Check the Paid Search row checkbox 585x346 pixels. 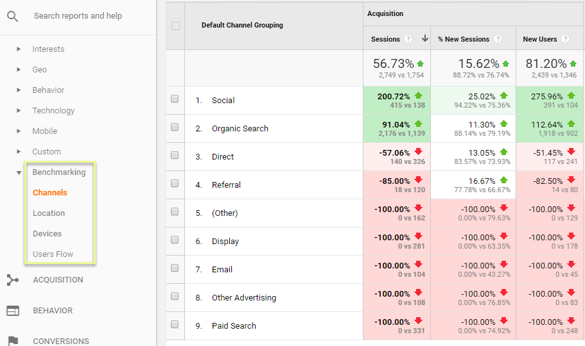[175, 324]
